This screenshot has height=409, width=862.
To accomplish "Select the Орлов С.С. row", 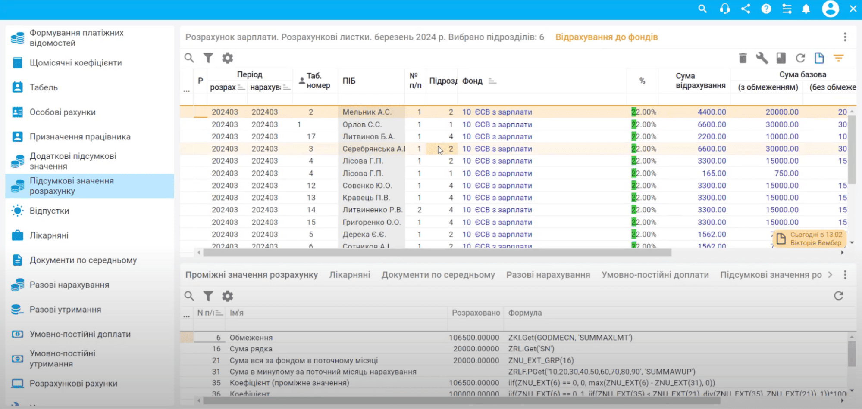I will tap(514, 124).
